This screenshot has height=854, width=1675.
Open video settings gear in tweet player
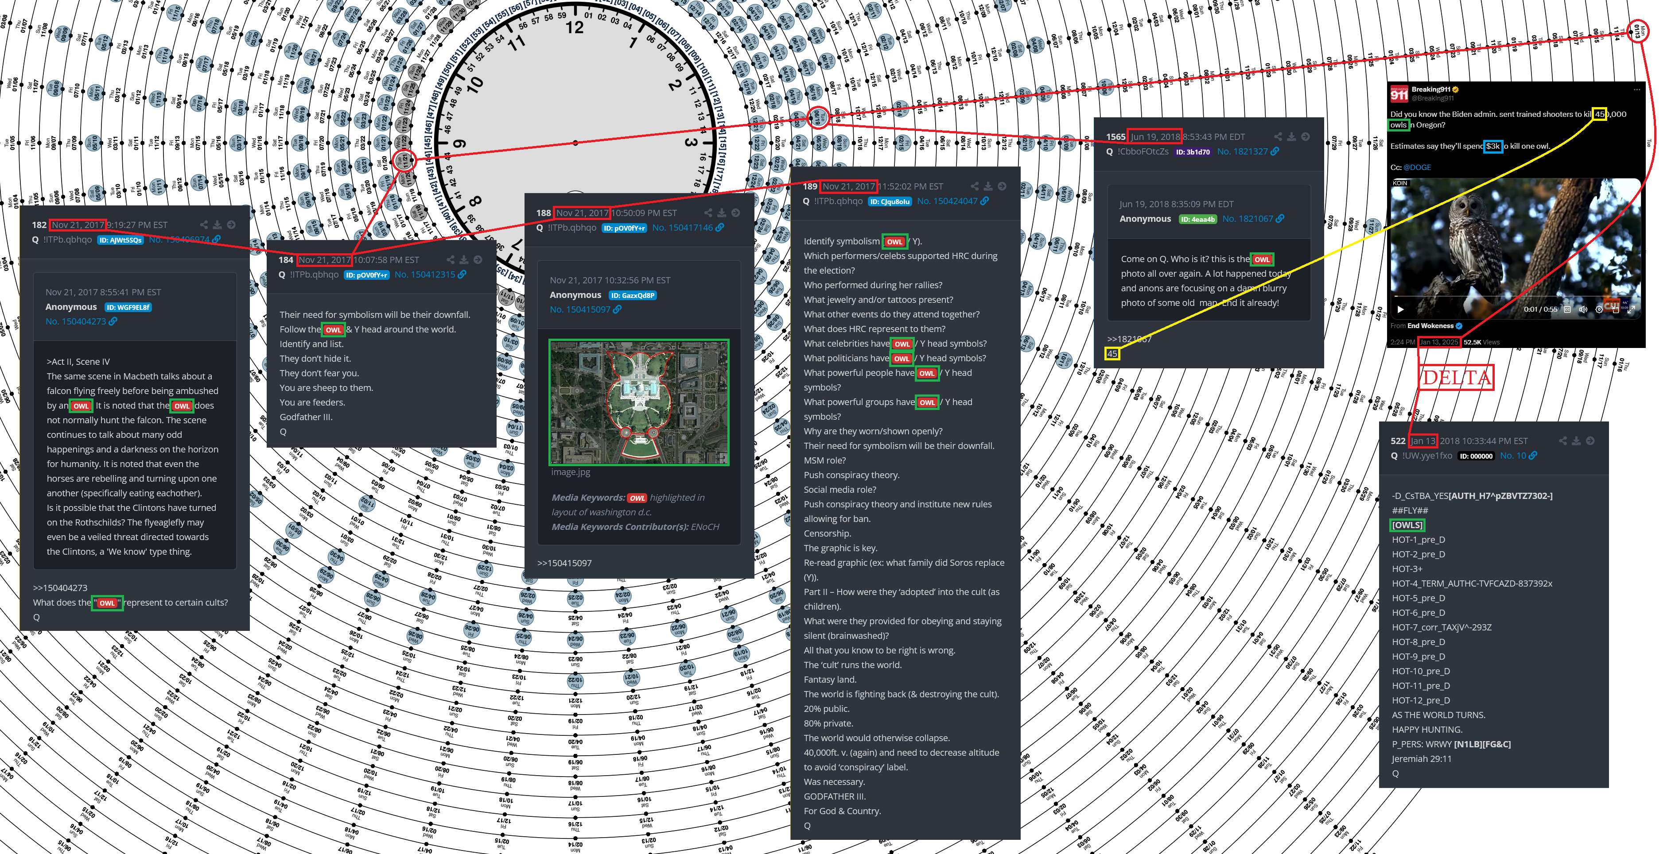1599,309
